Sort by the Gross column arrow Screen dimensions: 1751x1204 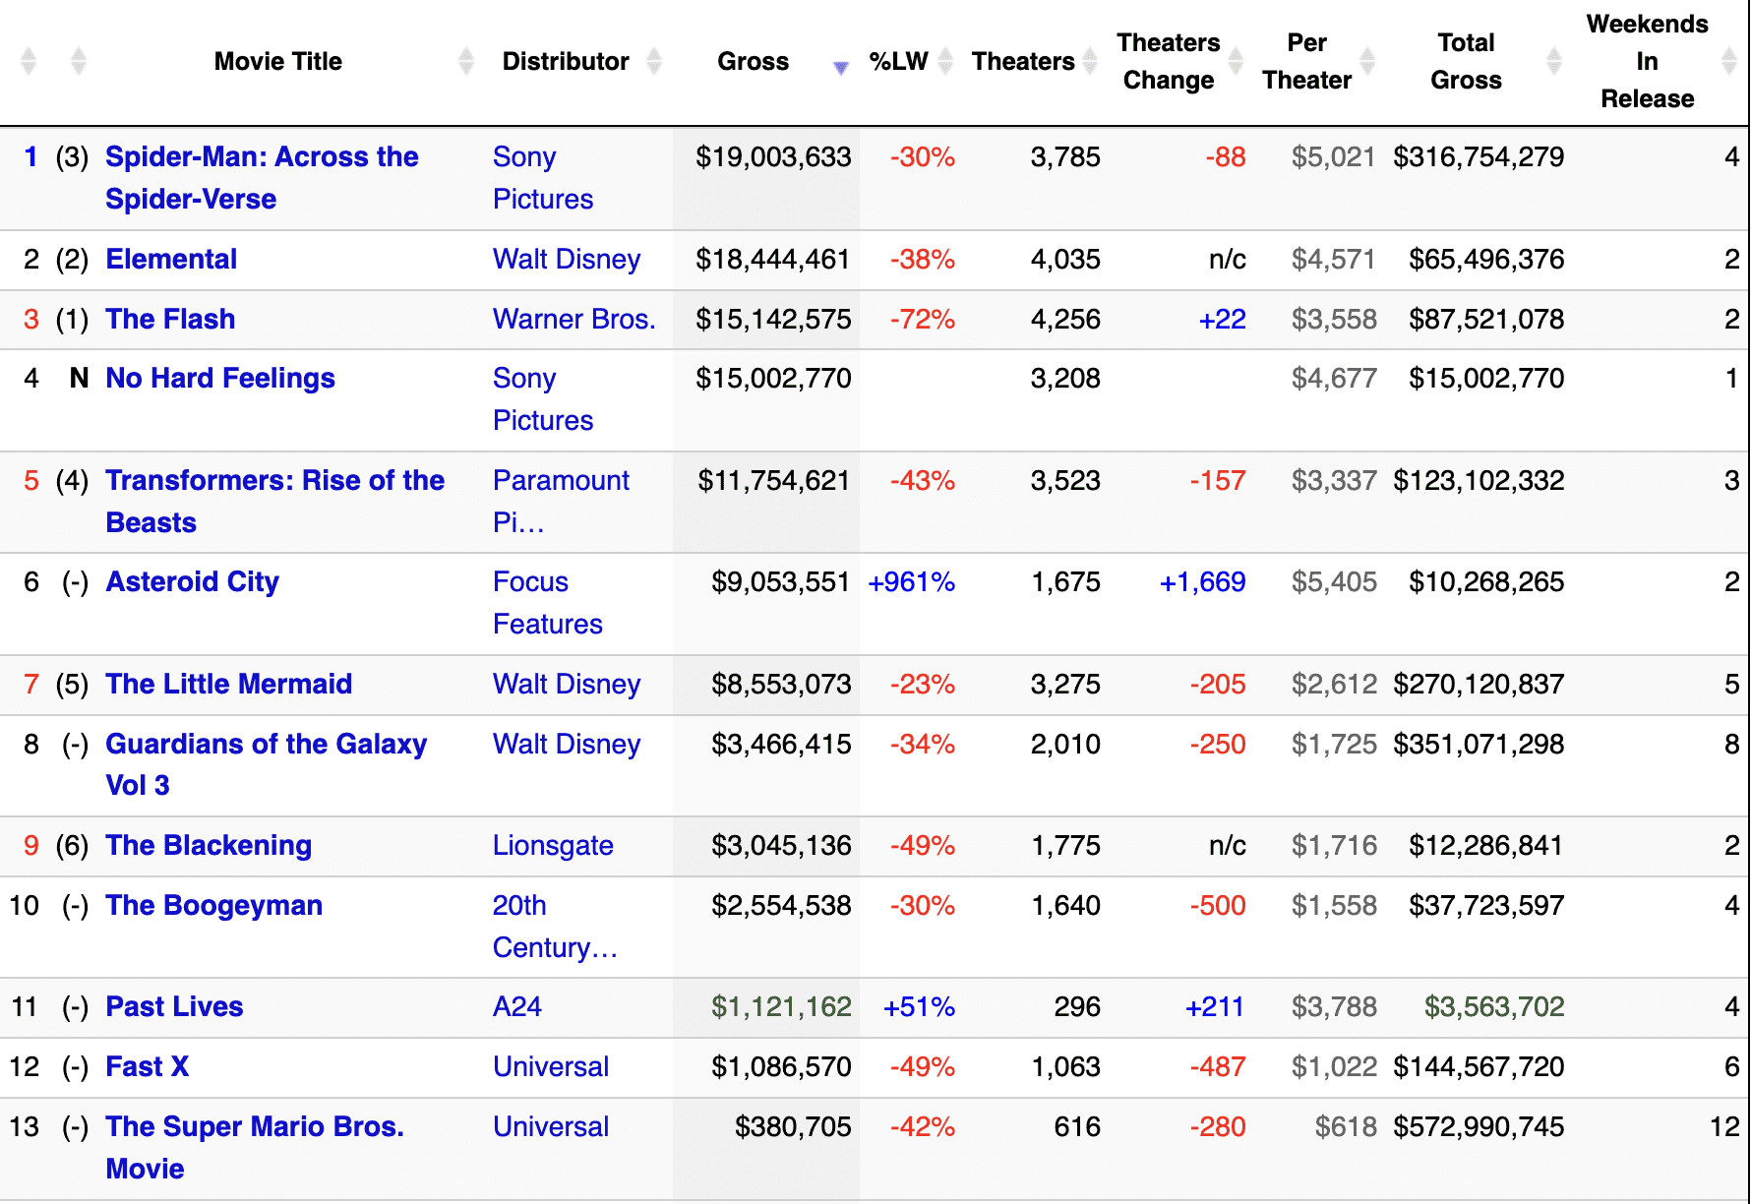(840, 67)
